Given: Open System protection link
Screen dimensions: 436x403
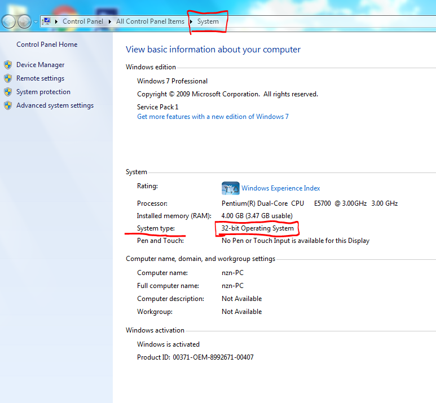Looking at the screenshot, I should coord(43,92).
